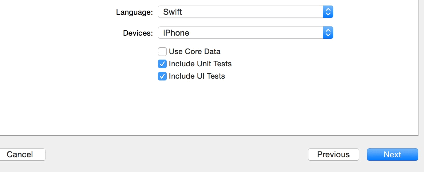The height and width of the screenshot is (172, 424).
Task: Click the "Language:" field label
Action: (134, 12)
